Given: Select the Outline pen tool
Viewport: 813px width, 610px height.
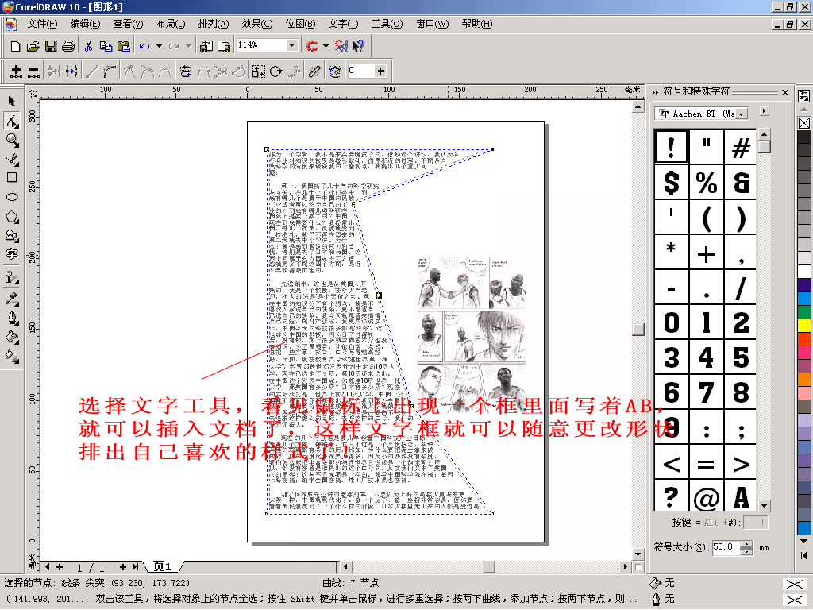Looking at the screenshot, I should [12, 318].
